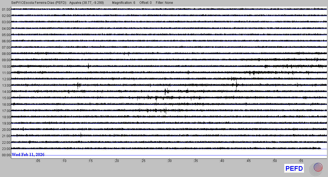Click the spiral seismic logo icon
The height and width of the screenshot is (177, 328).
point(318,169)
